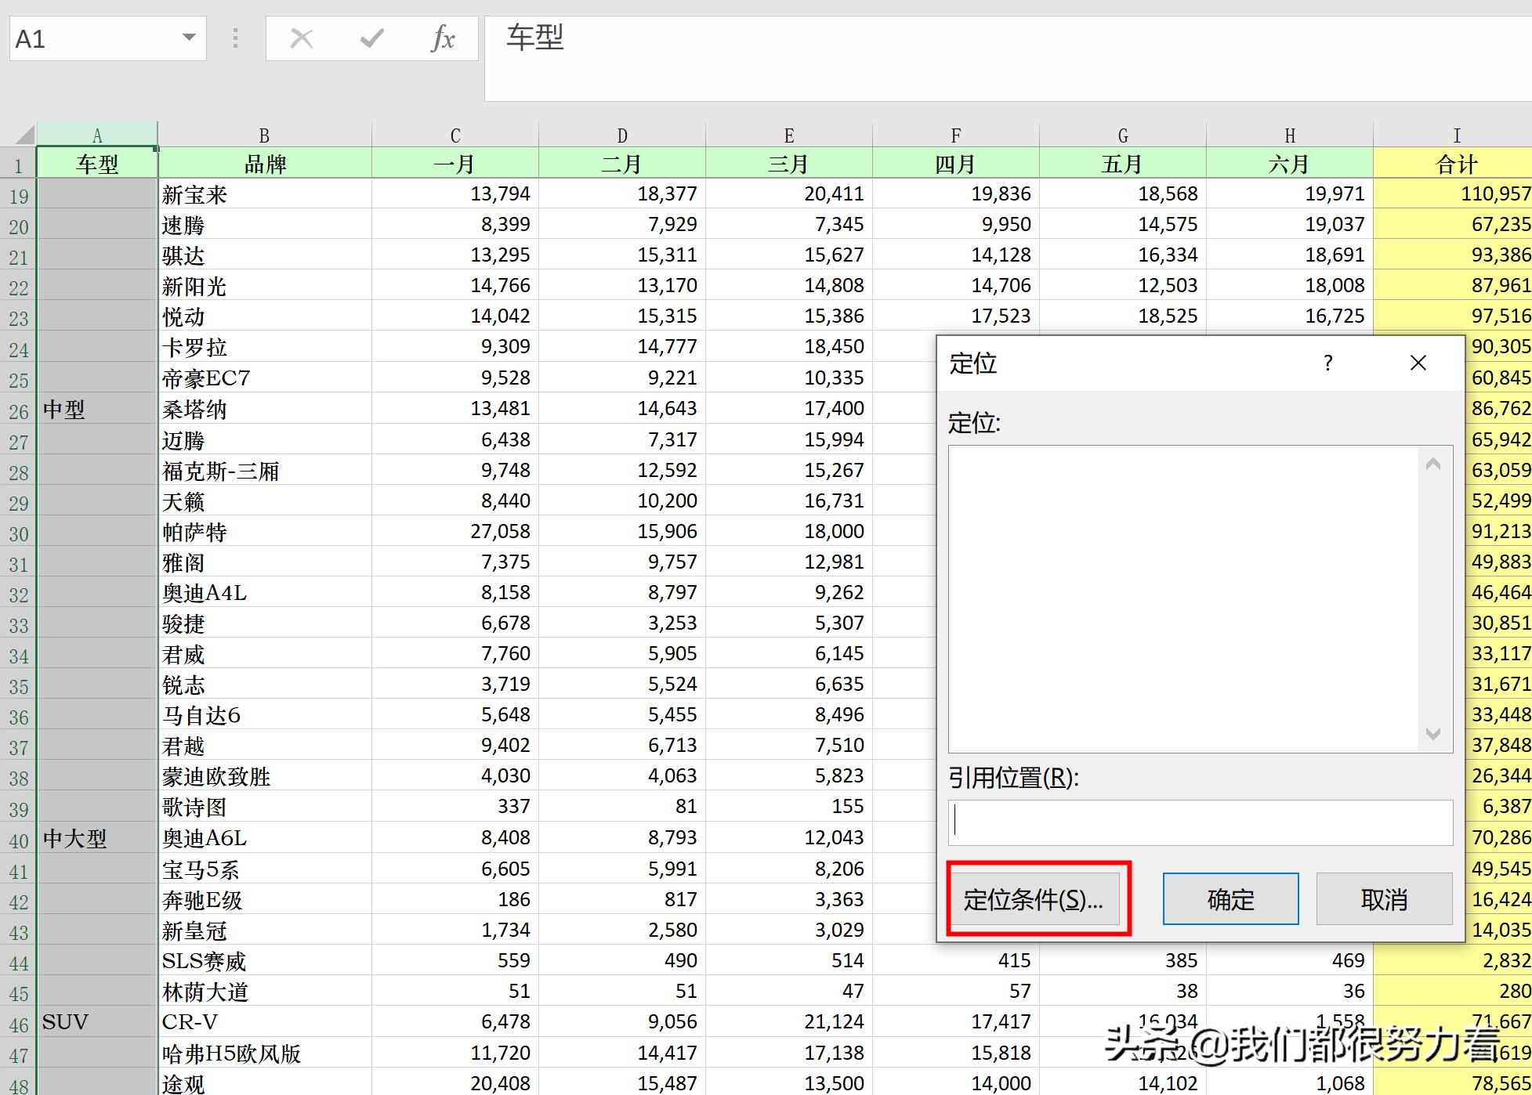Screen dimensions: 1532x1095
Task: Click the vertical divider dots next to Name Box
Action: tap(234, 38)
